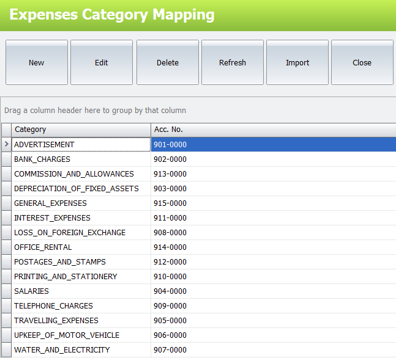Viewport: 396px width, 358px height.
Task: Sort by the Category column header
Action: [81, 130]
